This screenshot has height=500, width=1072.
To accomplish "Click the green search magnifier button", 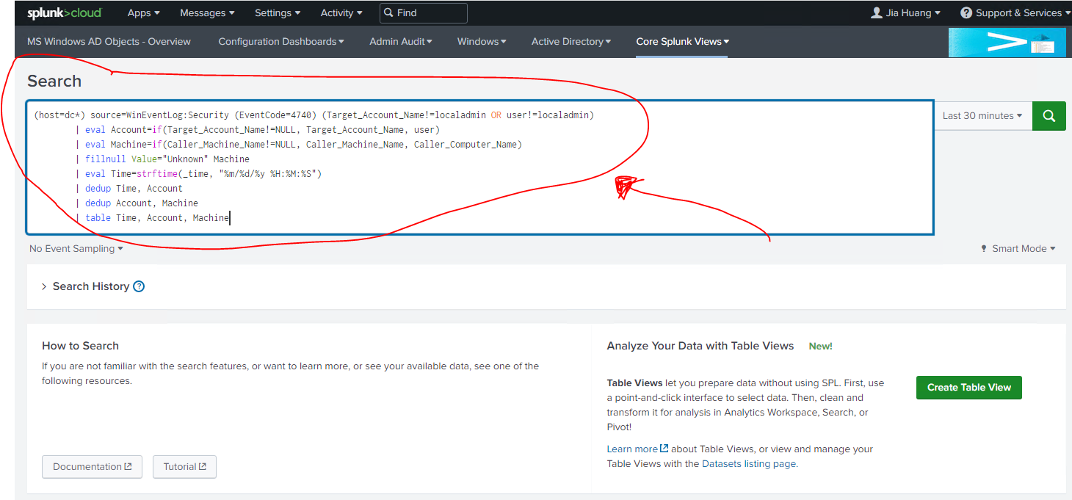I will (1049, 116).
